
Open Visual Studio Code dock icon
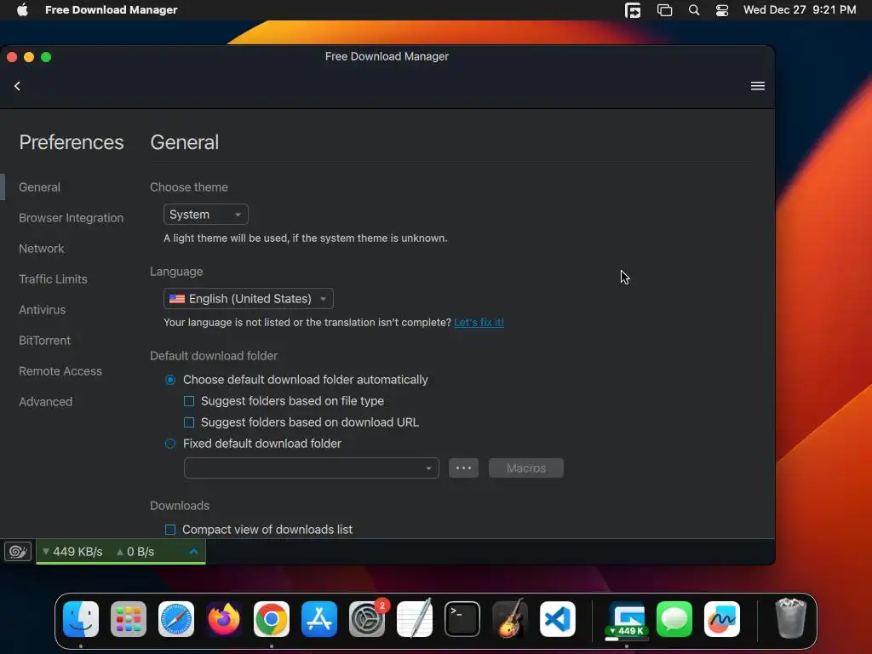558,619
